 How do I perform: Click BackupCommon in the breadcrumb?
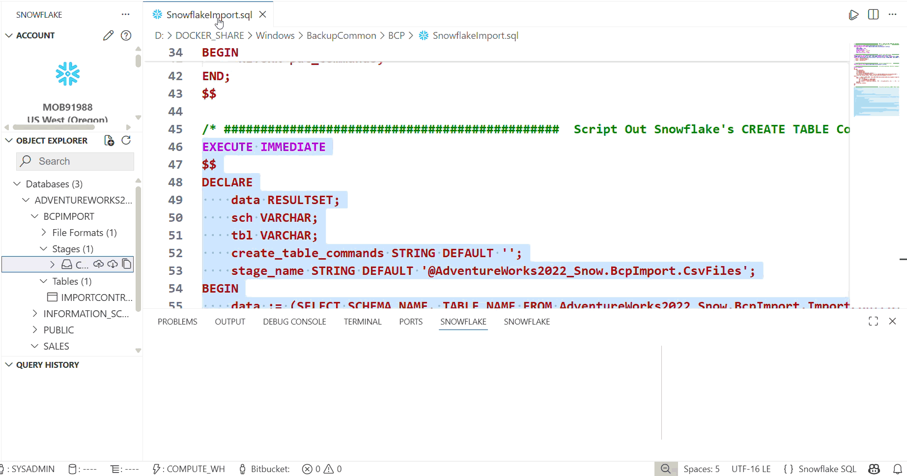(341, 35)
